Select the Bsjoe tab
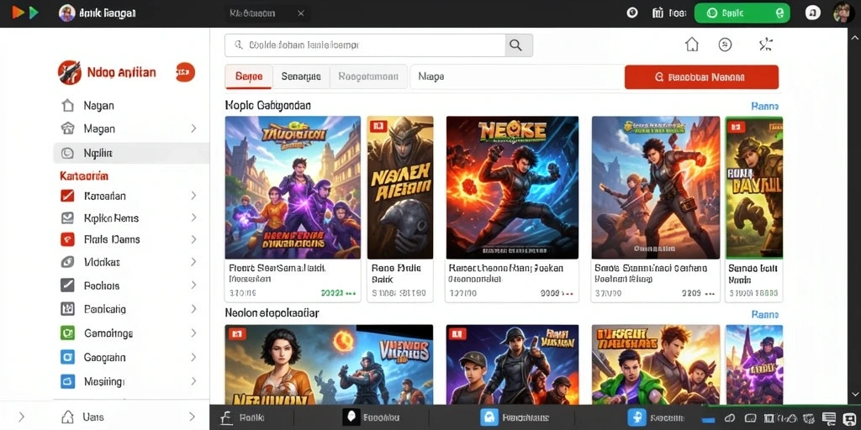The width and height of the screenshot is (861, 430). pos(249,76)
